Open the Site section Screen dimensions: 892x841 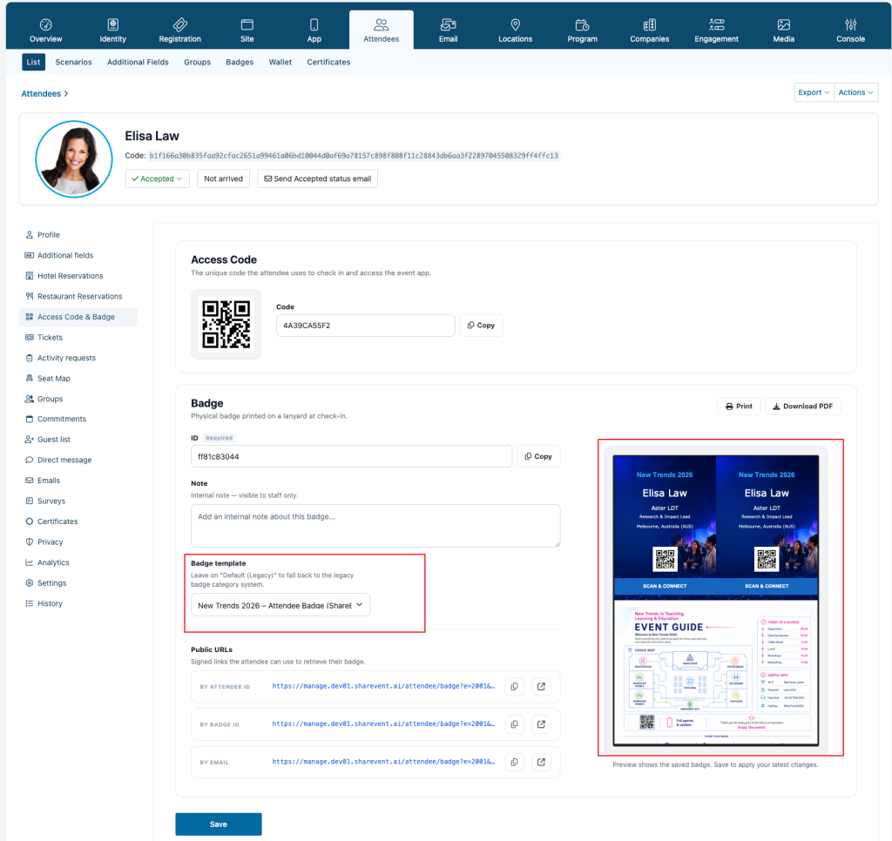pos(247,30)
